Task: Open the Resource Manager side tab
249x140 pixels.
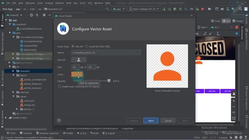Action: point(2,44)
